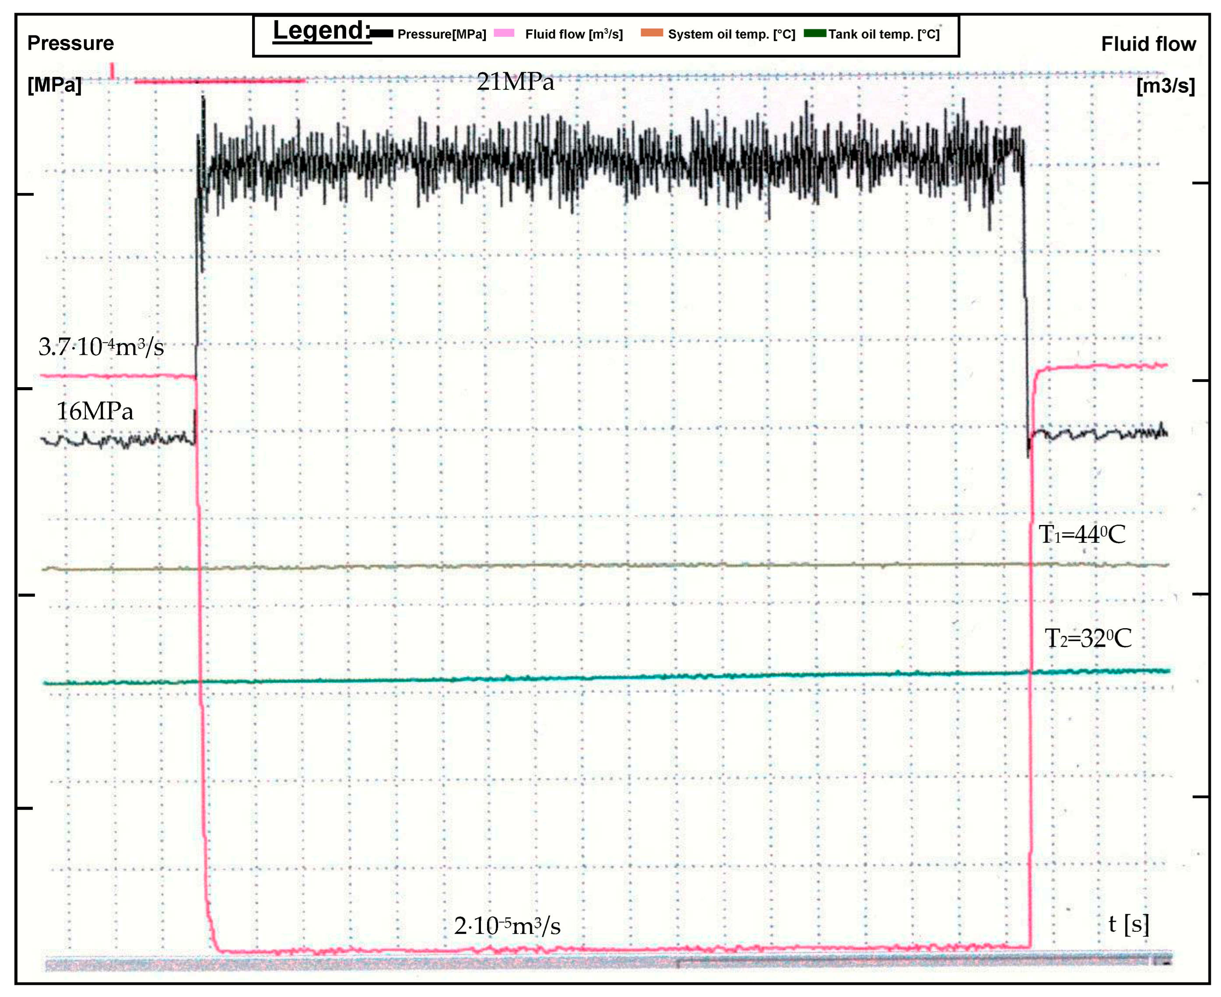Screen dimensions: 1221x997
Task: Click the T1=44°C temperature label
Action: 1082,535
